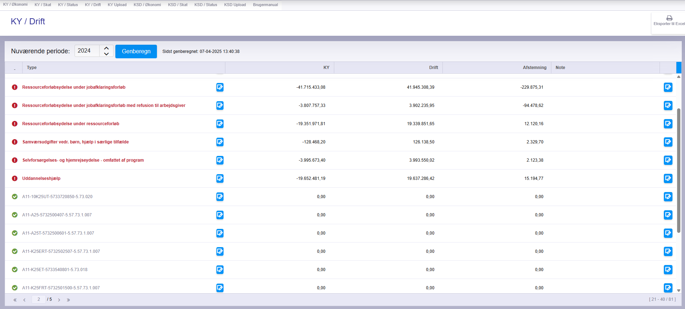Edit note for Samværsudgifter vedr. børn row

(x=668, y=142)
